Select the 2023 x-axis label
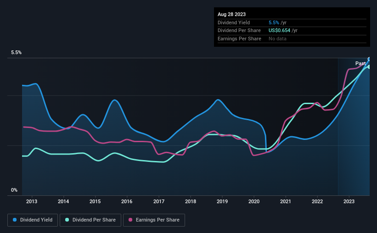377x233 pixels. click(349, 201)
